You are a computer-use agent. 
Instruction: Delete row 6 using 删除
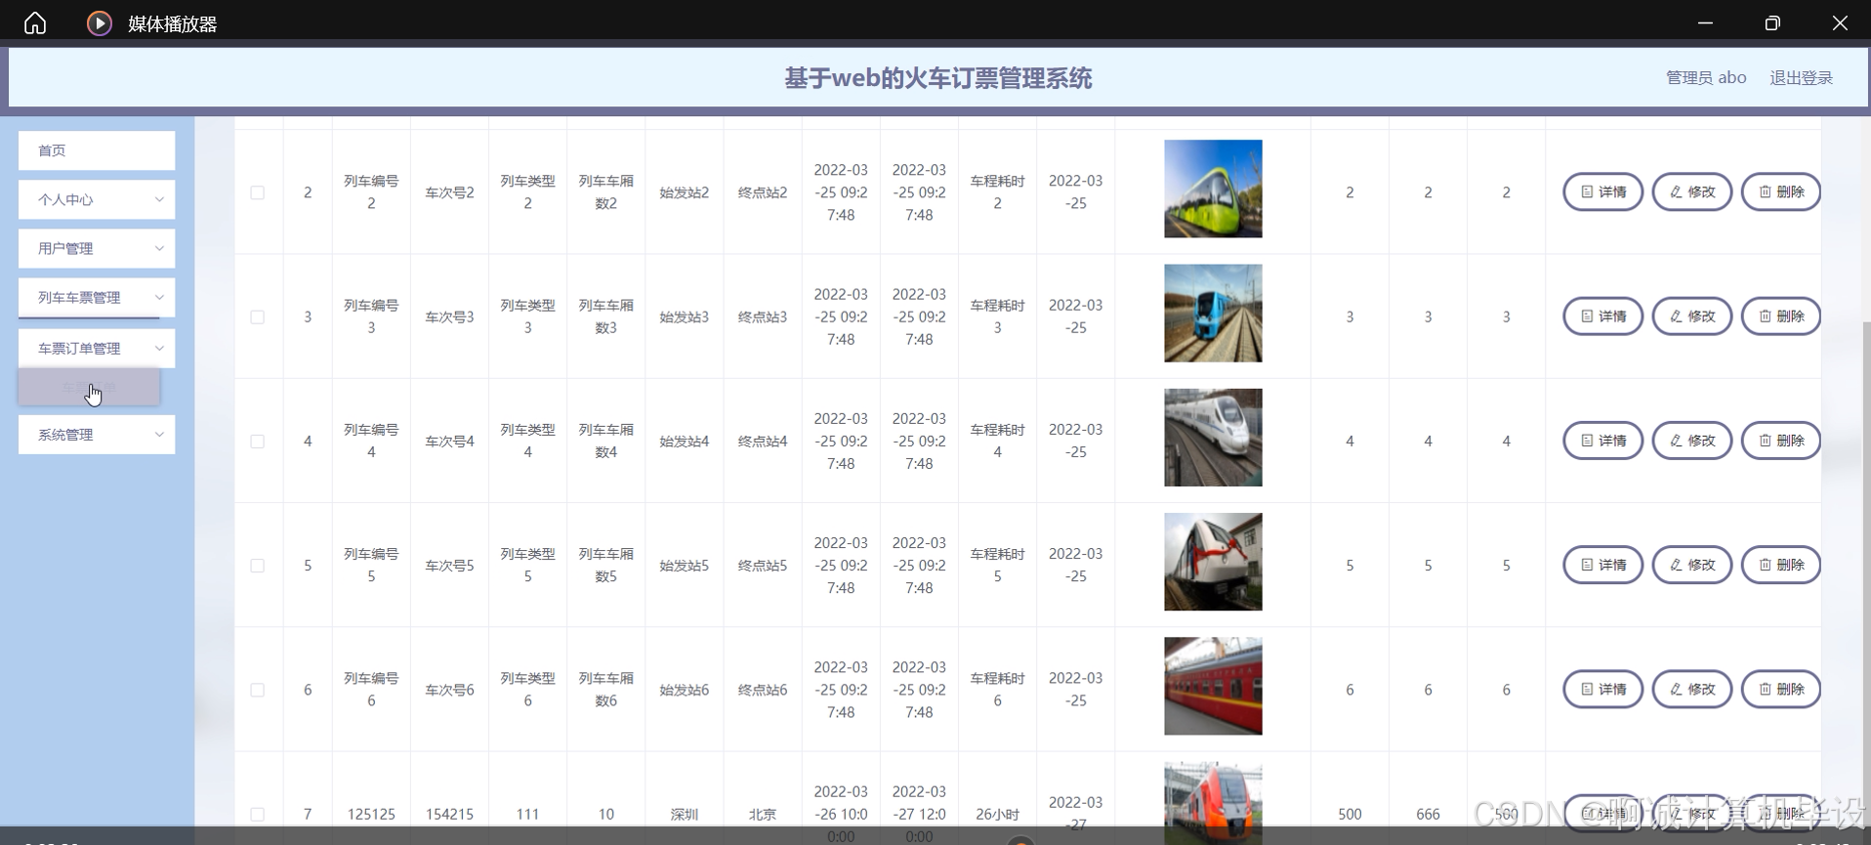1780,689
